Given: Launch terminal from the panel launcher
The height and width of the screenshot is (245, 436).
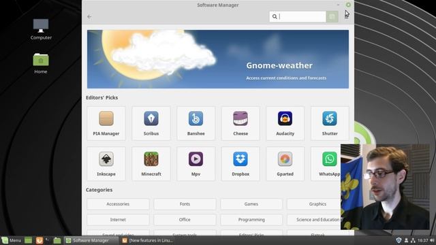Looking at the screenshot, I should [x=48, y=240].
